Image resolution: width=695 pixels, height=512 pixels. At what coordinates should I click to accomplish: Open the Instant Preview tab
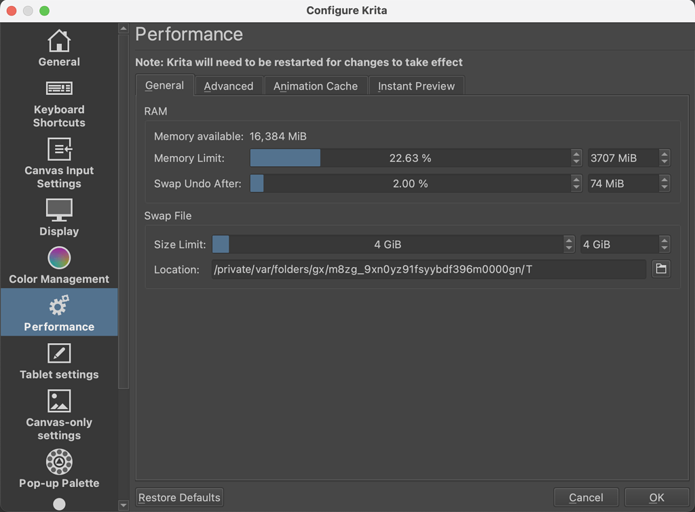click(416, 86)
